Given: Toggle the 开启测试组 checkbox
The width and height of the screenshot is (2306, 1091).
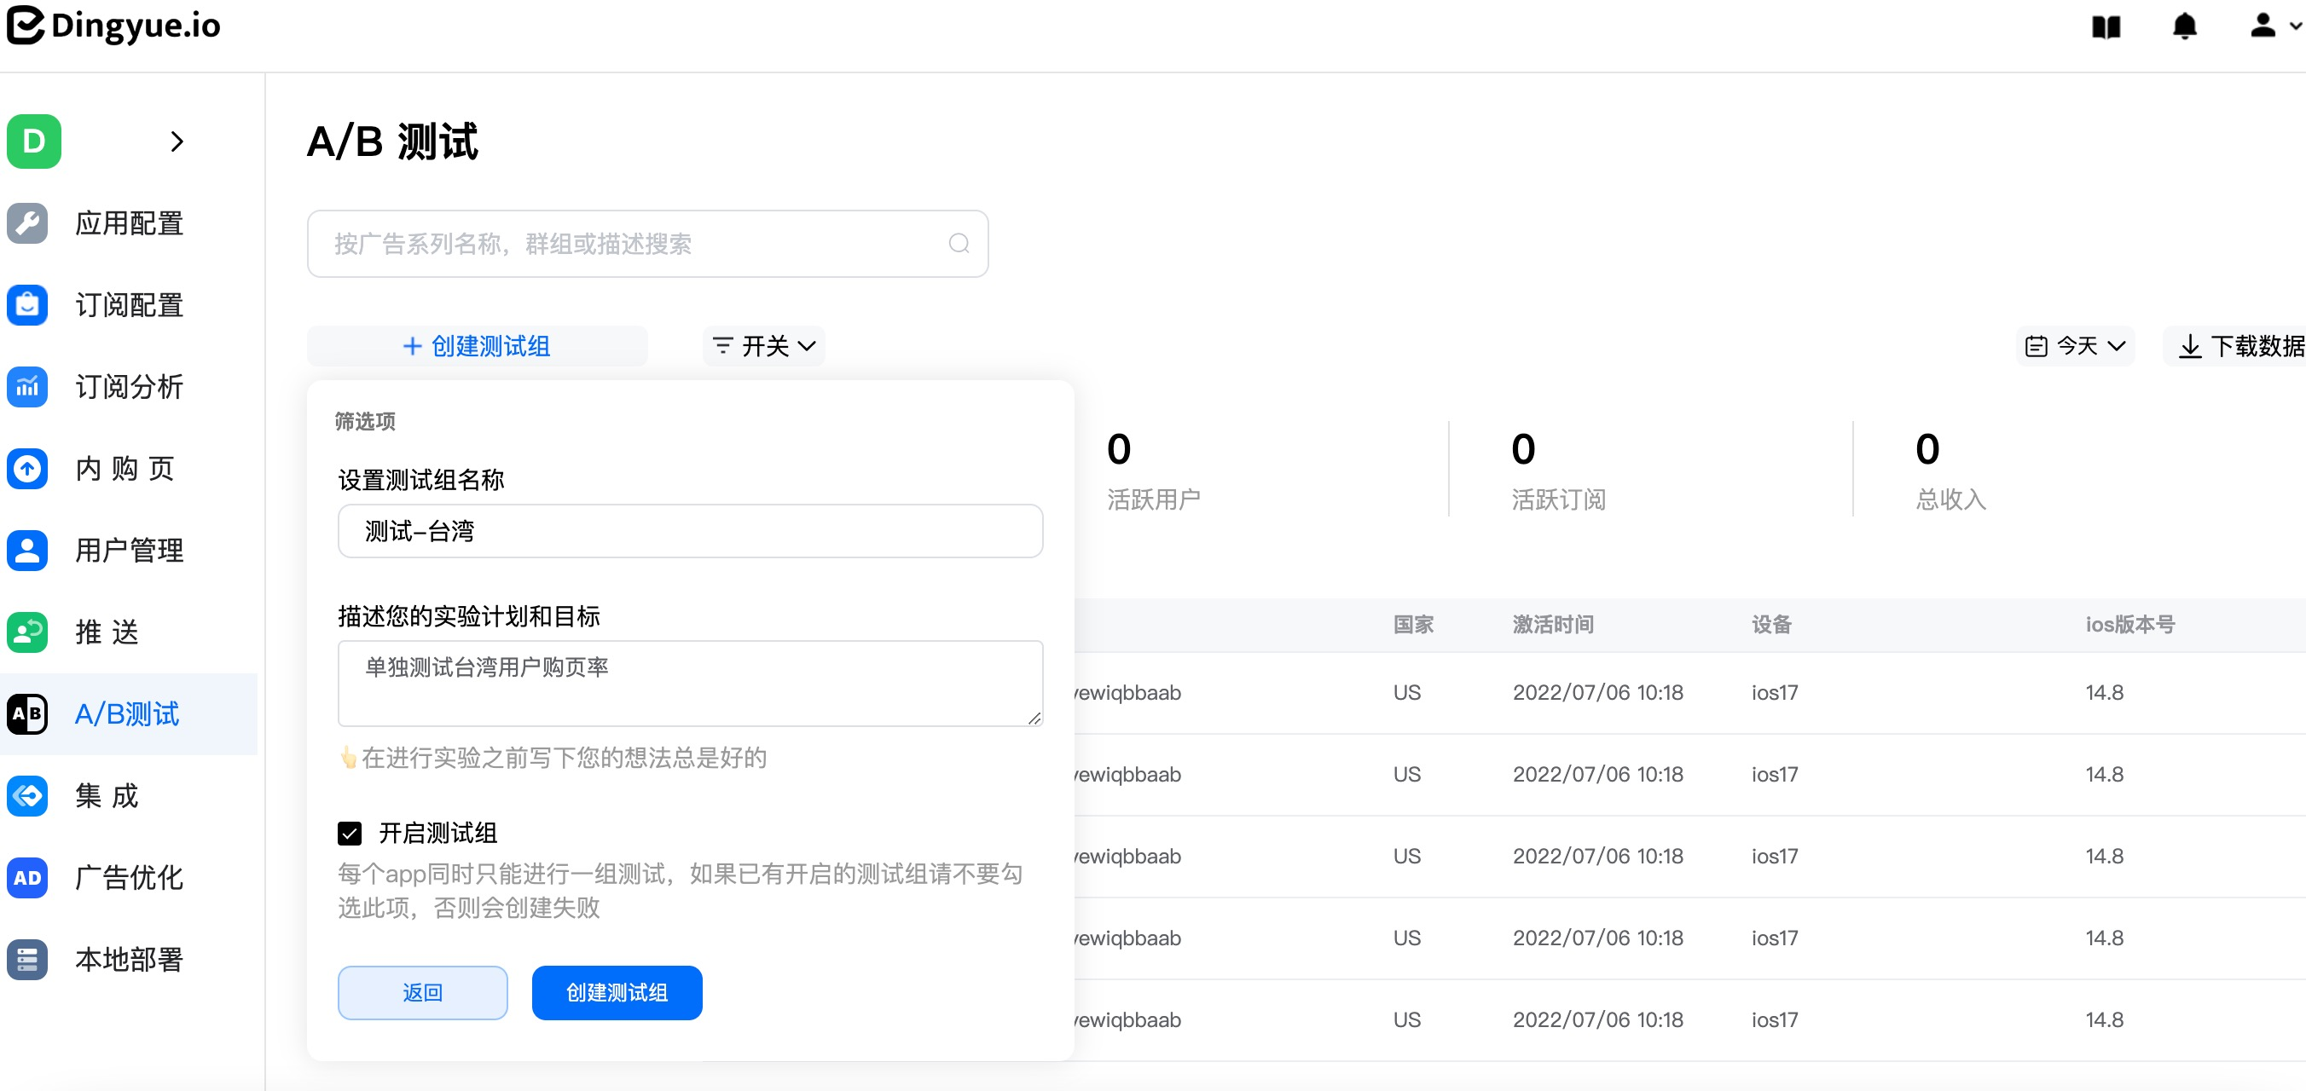Looking at the screenshot, I should (350, 834).
